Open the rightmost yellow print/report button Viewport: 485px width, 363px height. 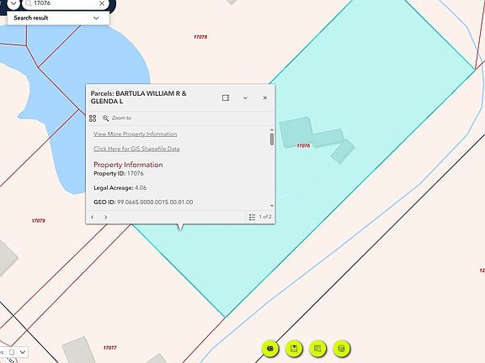pos(342,349)
